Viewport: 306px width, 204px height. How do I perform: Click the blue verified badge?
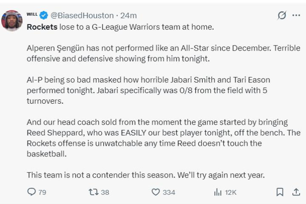(x=43, y=15)
